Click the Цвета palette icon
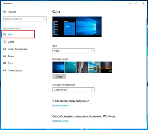Image resolution: width=148 pixels, height=130 pixels. 4,42
